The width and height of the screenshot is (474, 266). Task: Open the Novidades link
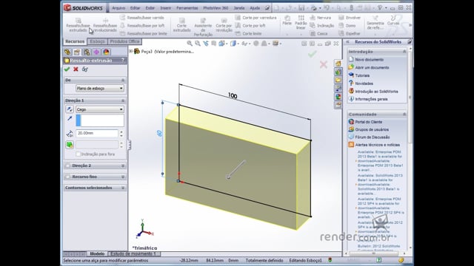[x=364, y=83]
